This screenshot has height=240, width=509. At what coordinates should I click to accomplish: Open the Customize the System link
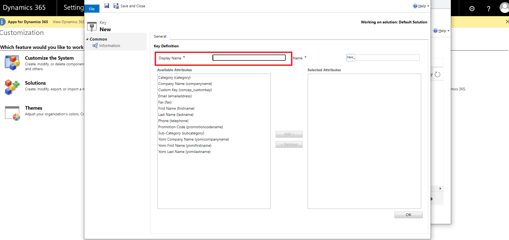coord(49,58)
